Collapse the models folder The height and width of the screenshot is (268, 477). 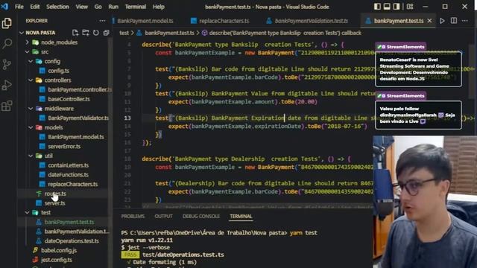pyautogui.click(x=31, y=127)
